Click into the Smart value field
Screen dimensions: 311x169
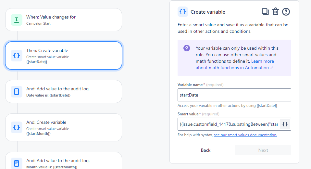pyautogui.click(x=229, y=124)
